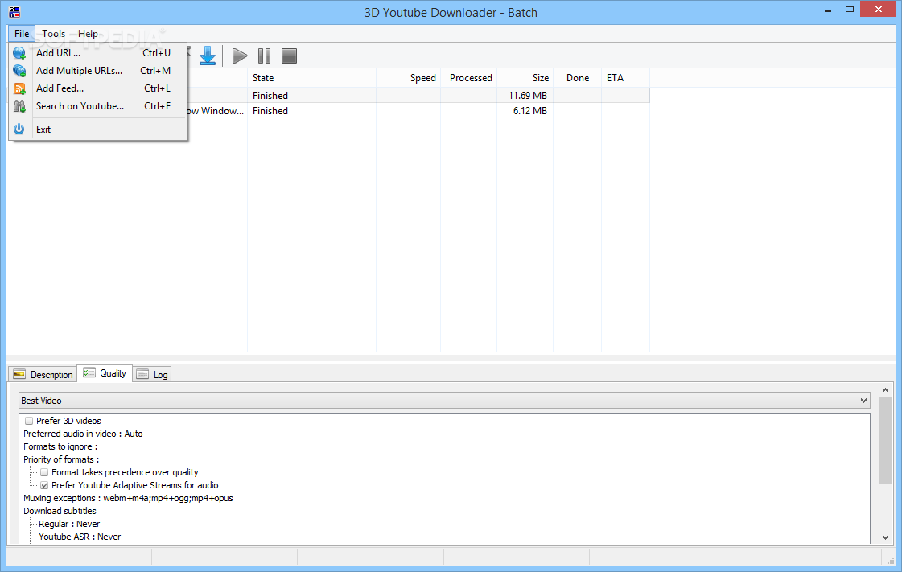Uncheck Prefer Youtube Adaptive Streams for audio
The height and width of the screenshot is (572, 902).
point(44,485)
